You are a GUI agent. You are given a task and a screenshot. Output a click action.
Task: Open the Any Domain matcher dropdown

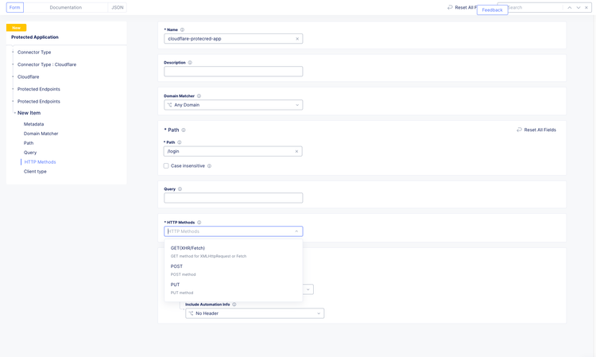[233, 105]
